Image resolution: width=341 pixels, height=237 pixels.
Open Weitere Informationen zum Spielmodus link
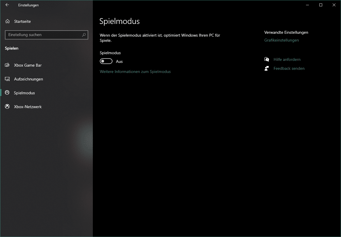pos(135,72)
